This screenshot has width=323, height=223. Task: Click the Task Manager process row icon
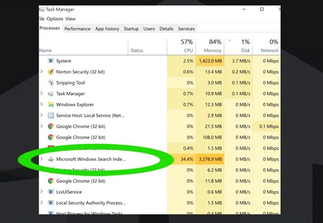50,94
